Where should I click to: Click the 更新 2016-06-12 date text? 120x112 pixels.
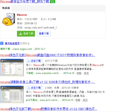pyautogui.click(x=27, y=23)
